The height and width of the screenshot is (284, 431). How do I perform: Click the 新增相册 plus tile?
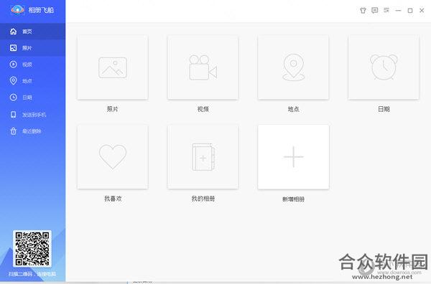point(293,157)
